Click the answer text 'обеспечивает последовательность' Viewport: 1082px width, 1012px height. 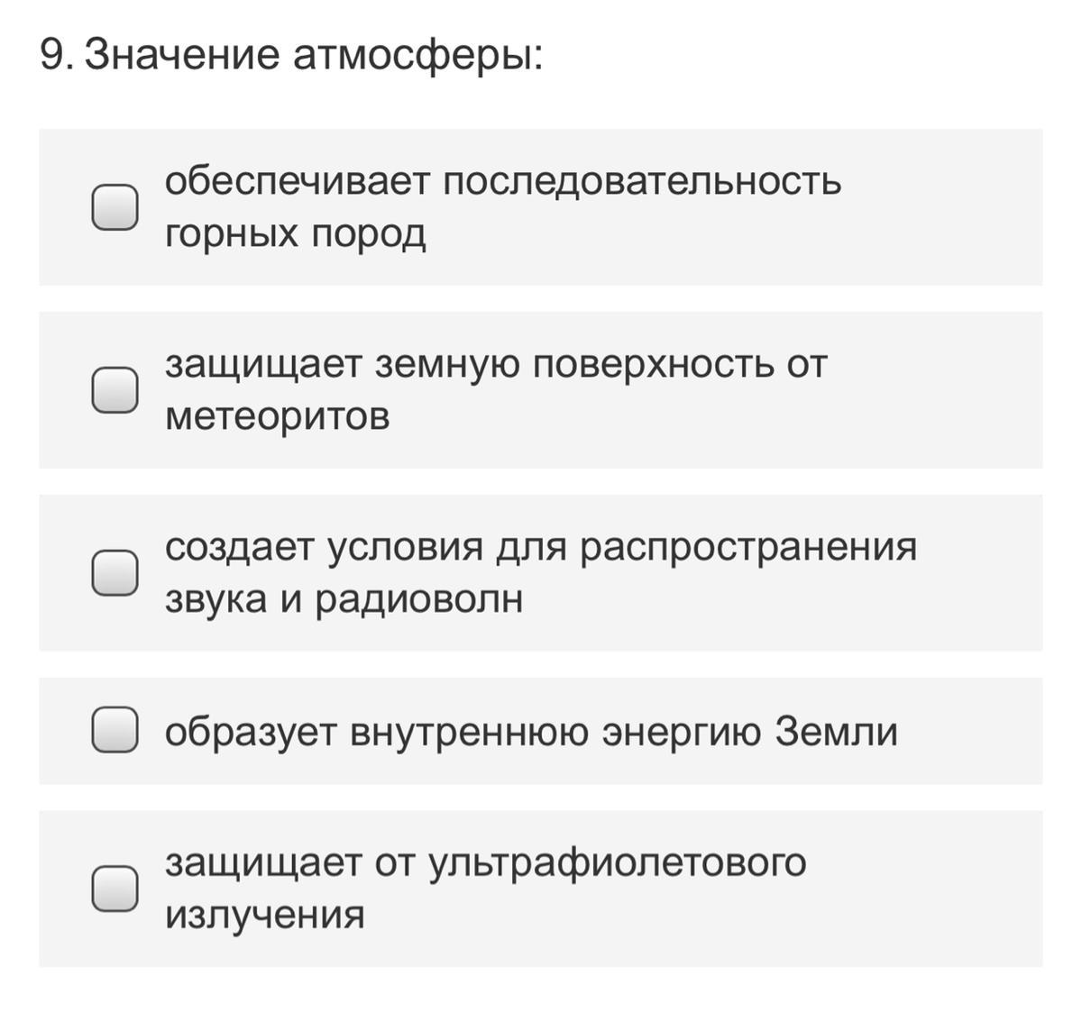click(x=502, y=182)
